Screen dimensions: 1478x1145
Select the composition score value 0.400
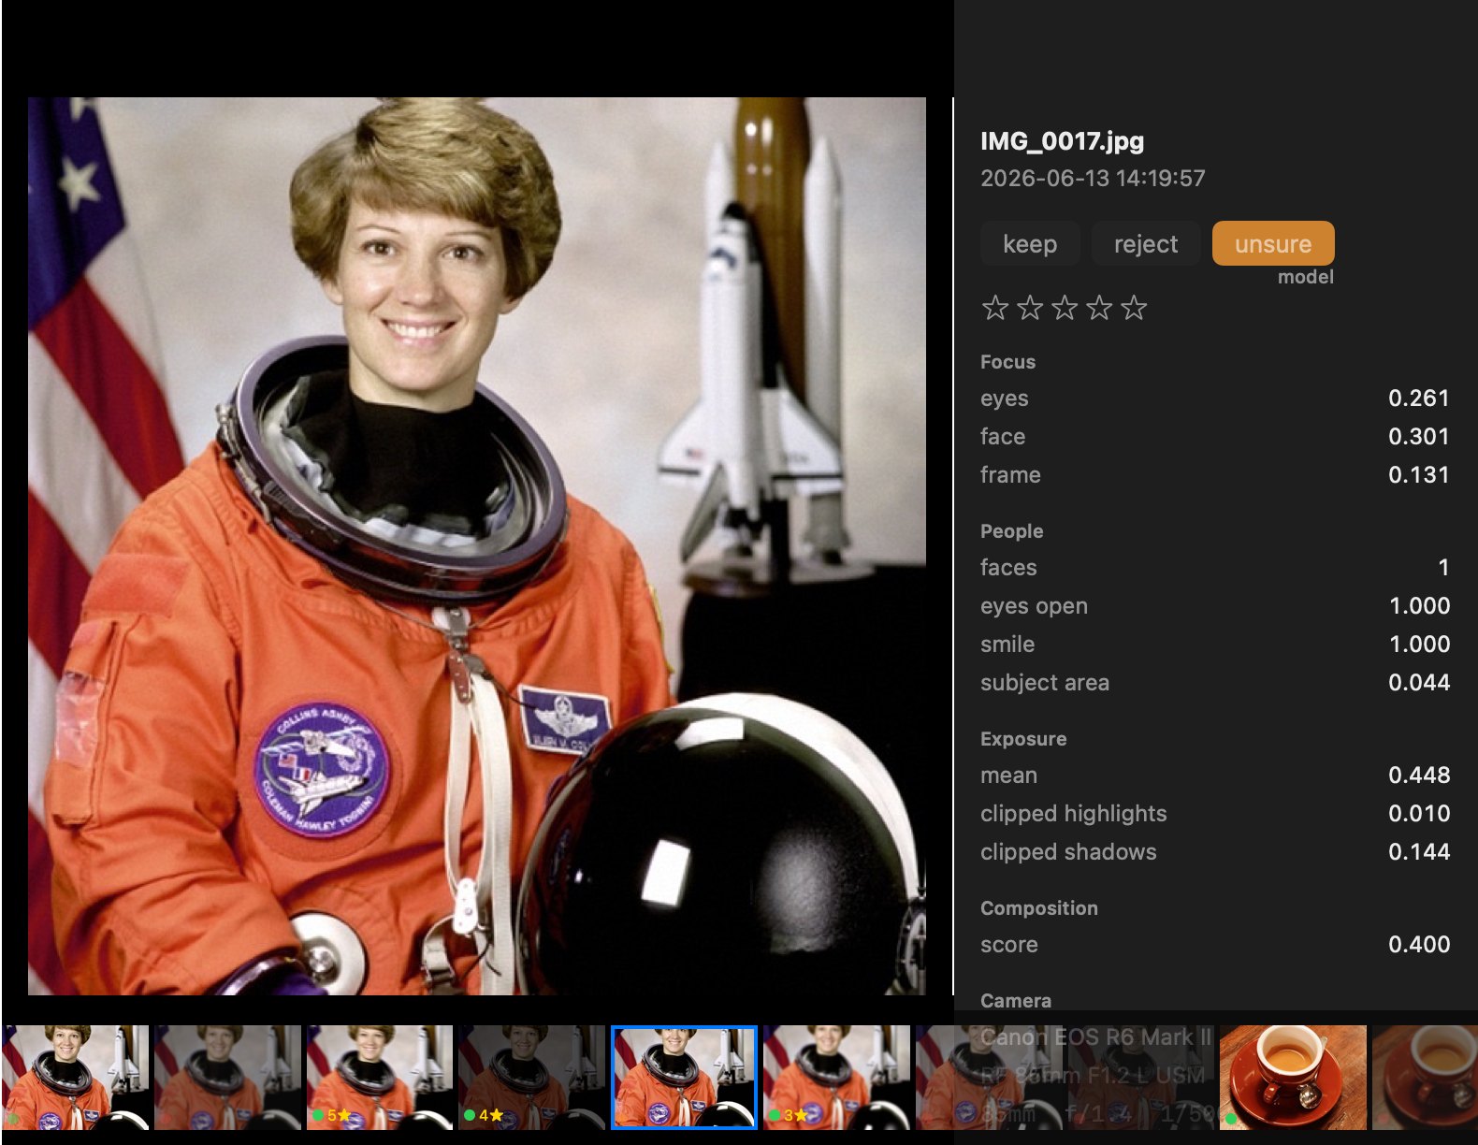click(x=1418, y=944)
